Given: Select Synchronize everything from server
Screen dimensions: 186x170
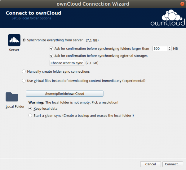Looking at the screenshot, I should coord(24,40).
